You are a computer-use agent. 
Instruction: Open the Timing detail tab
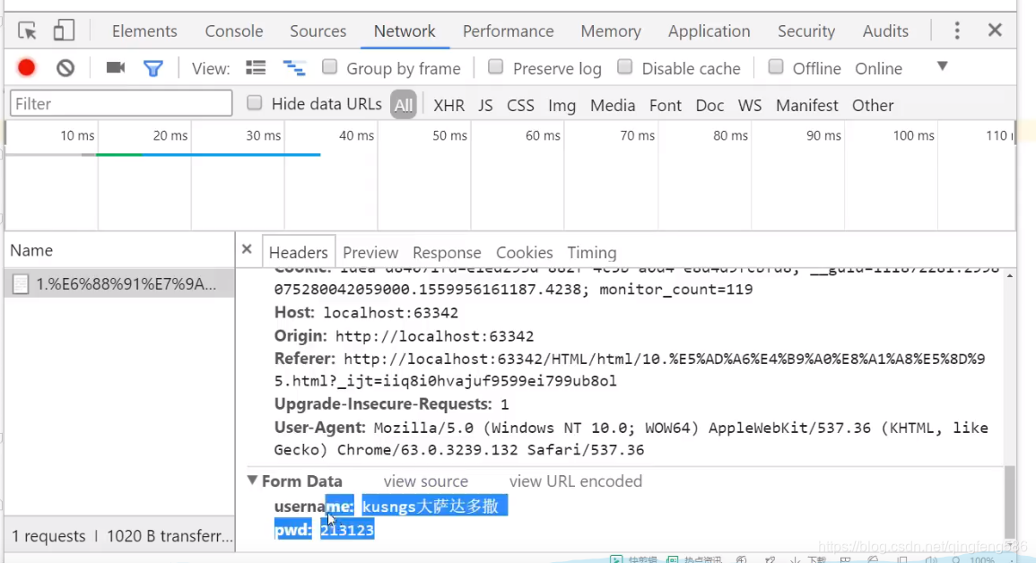[x=591, y=252]
